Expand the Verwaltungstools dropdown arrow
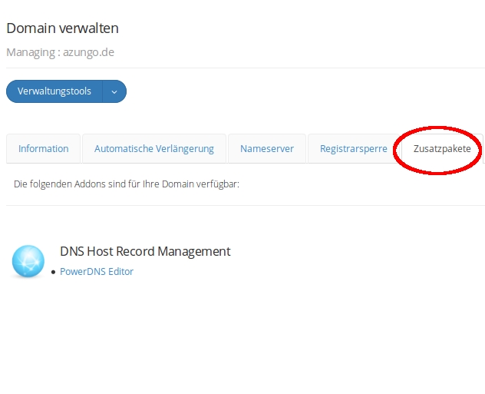485x394 pixels. point(114,91)
